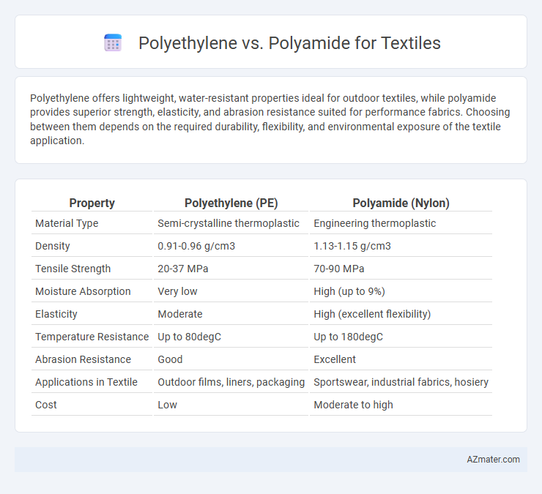Click the '20-37 MPa' value

(x=183, y=269)
